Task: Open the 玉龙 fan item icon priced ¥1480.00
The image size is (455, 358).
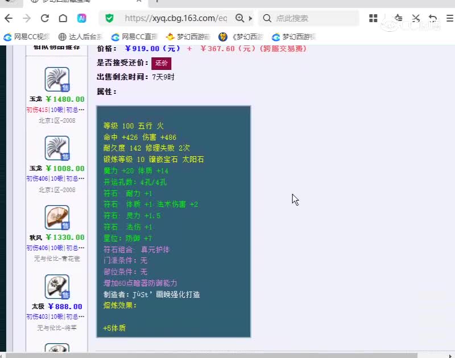Action: click(57, 80)
